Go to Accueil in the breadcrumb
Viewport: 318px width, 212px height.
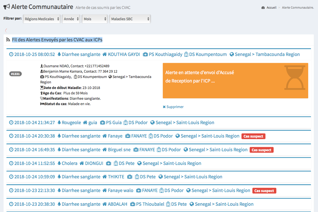[x=272, y=8]
